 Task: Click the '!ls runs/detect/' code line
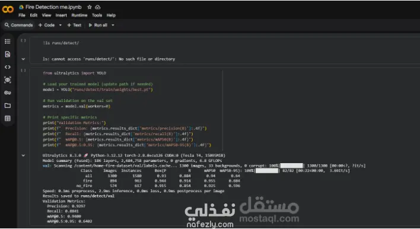pyautogui.click(x=61, y=43)
